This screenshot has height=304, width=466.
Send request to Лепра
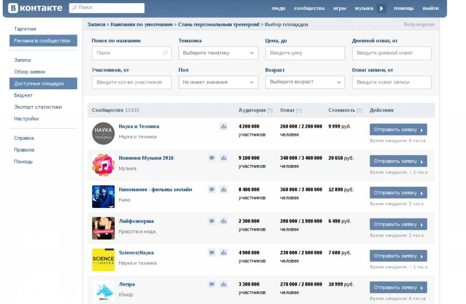[398, 287]
